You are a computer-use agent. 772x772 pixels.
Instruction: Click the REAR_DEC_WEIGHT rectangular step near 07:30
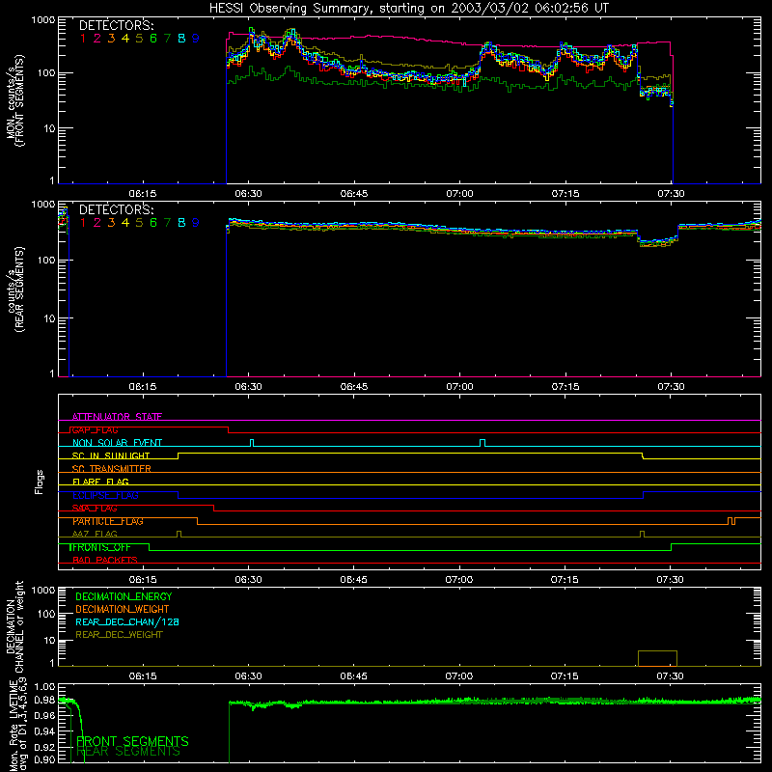click(x=657, y=658)
